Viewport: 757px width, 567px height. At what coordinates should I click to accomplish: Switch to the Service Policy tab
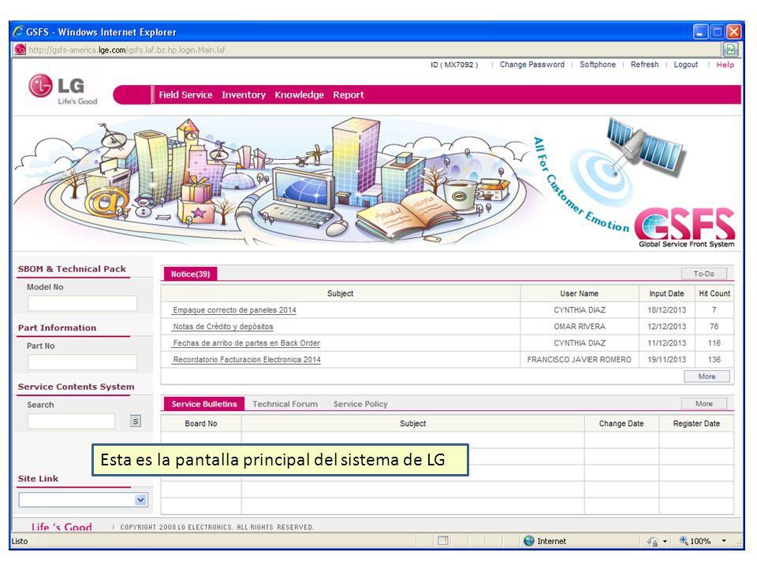tap(360, 404)
